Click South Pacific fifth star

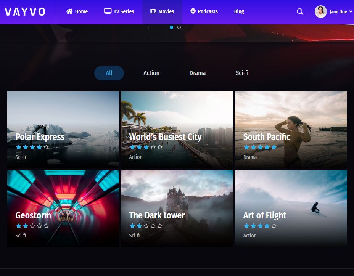click(274, 148)
